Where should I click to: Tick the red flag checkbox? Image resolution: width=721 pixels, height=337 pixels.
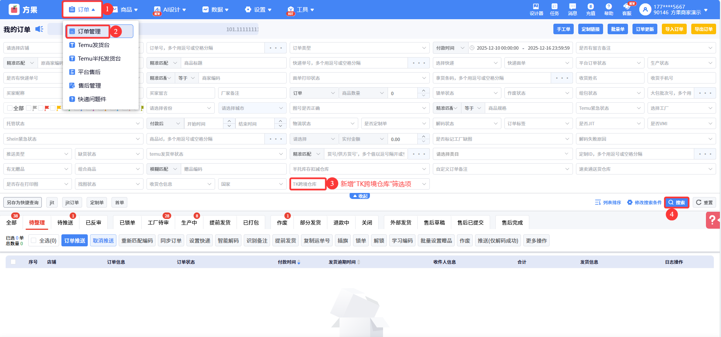point(41,108)
